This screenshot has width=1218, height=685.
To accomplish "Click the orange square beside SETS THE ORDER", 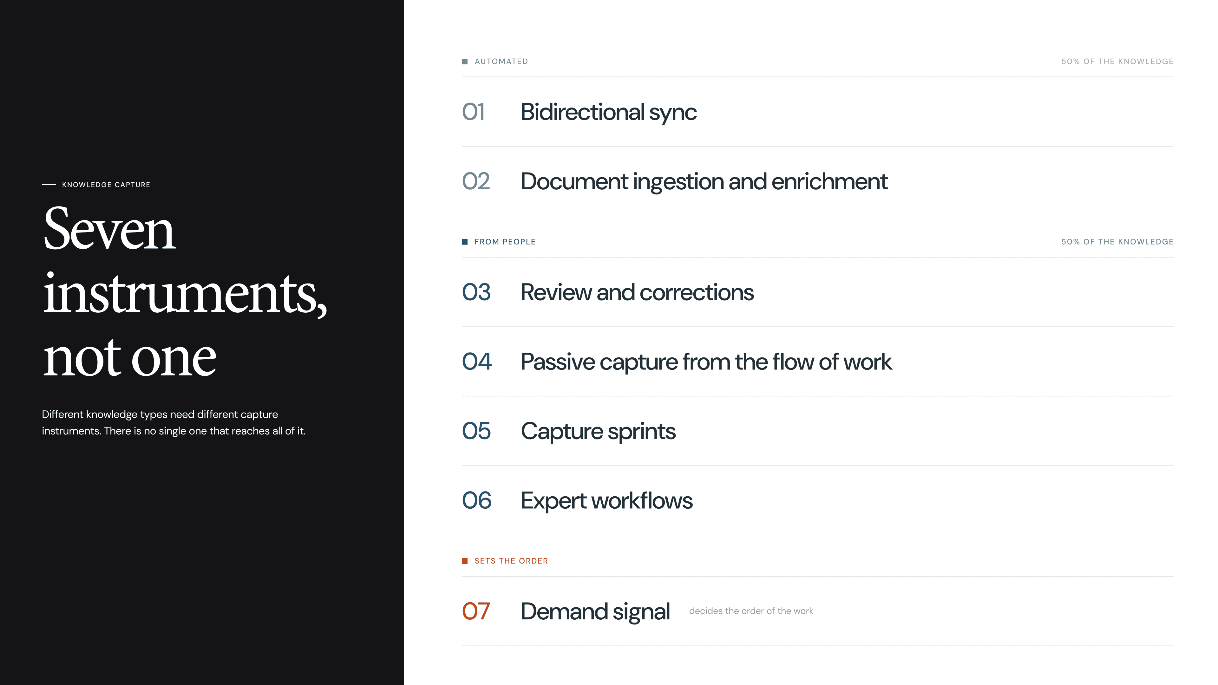I will (x=464, y=561).
